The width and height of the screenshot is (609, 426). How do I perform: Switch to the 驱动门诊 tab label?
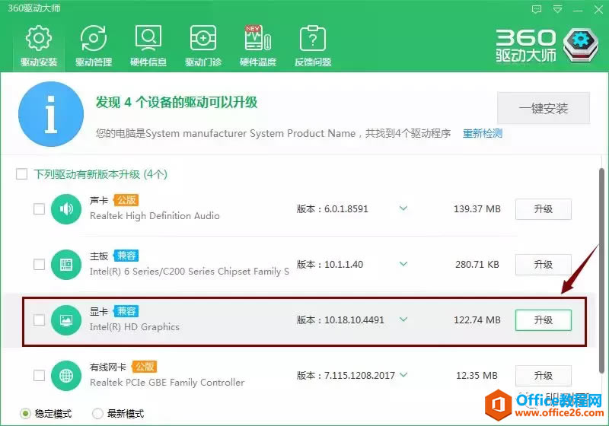[x=203, y=62]
